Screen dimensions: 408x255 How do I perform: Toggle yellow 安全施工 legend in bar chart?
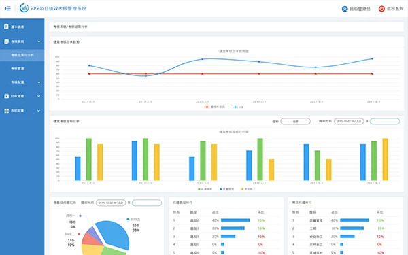pos(248,189)
